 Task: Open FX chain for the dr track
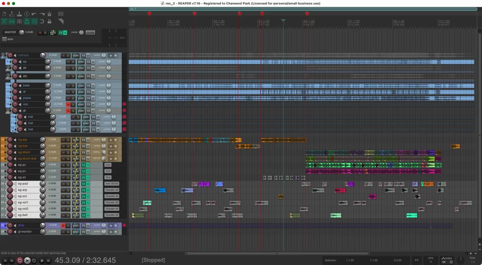point(89,92)
